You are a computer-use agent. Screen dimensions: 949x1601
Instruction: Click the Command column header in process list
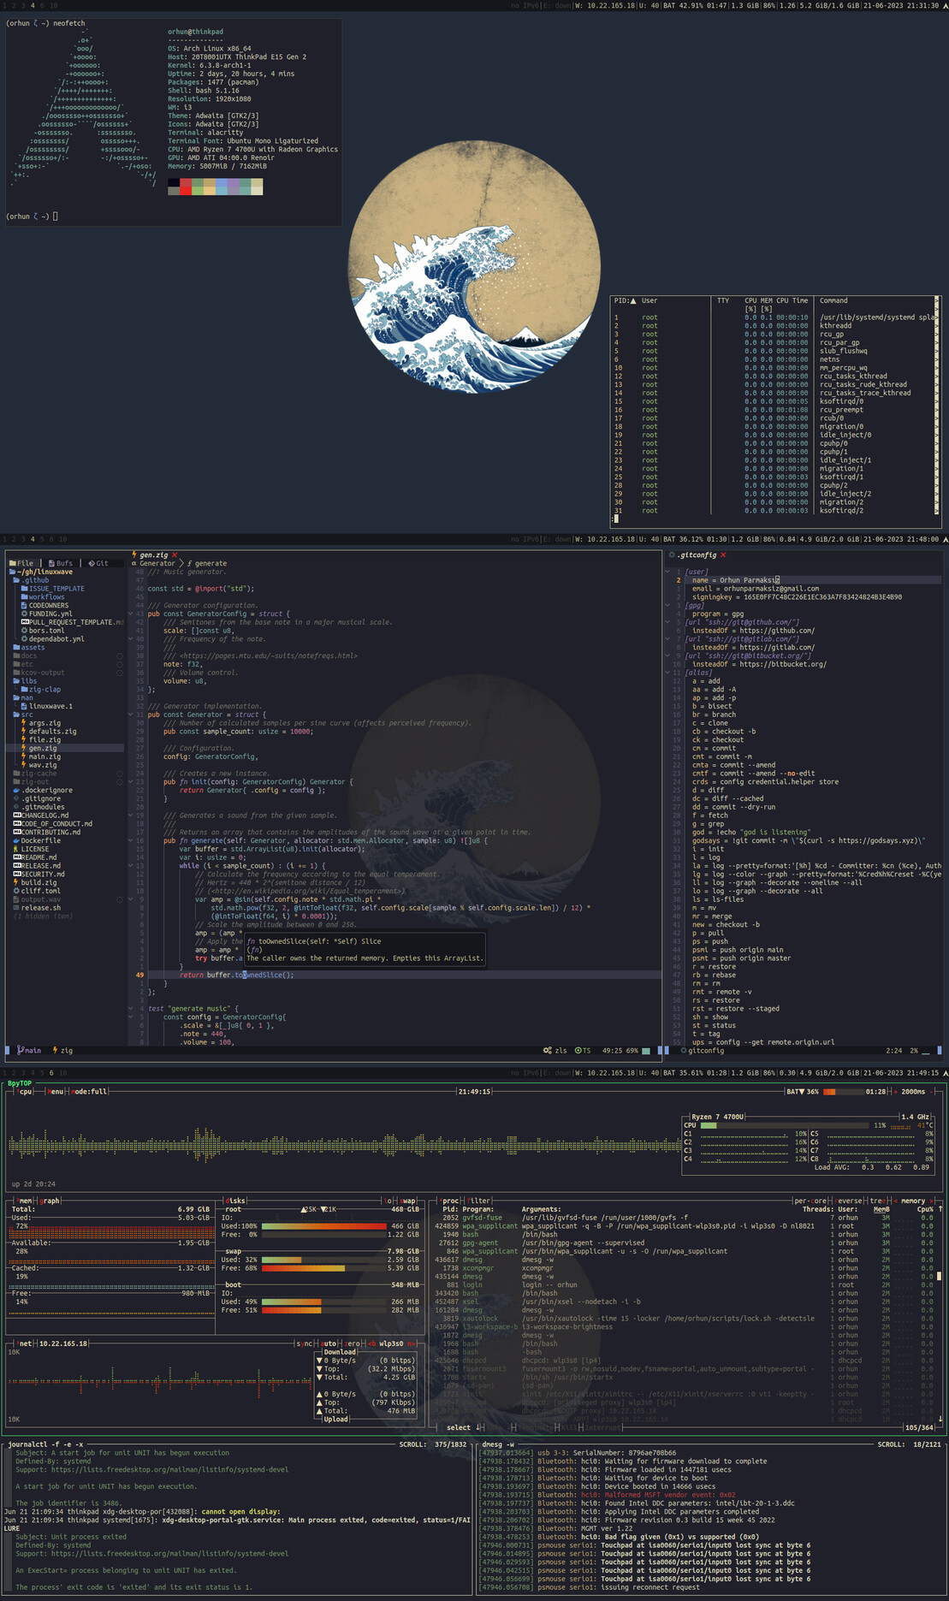click(x=833, y=301)
